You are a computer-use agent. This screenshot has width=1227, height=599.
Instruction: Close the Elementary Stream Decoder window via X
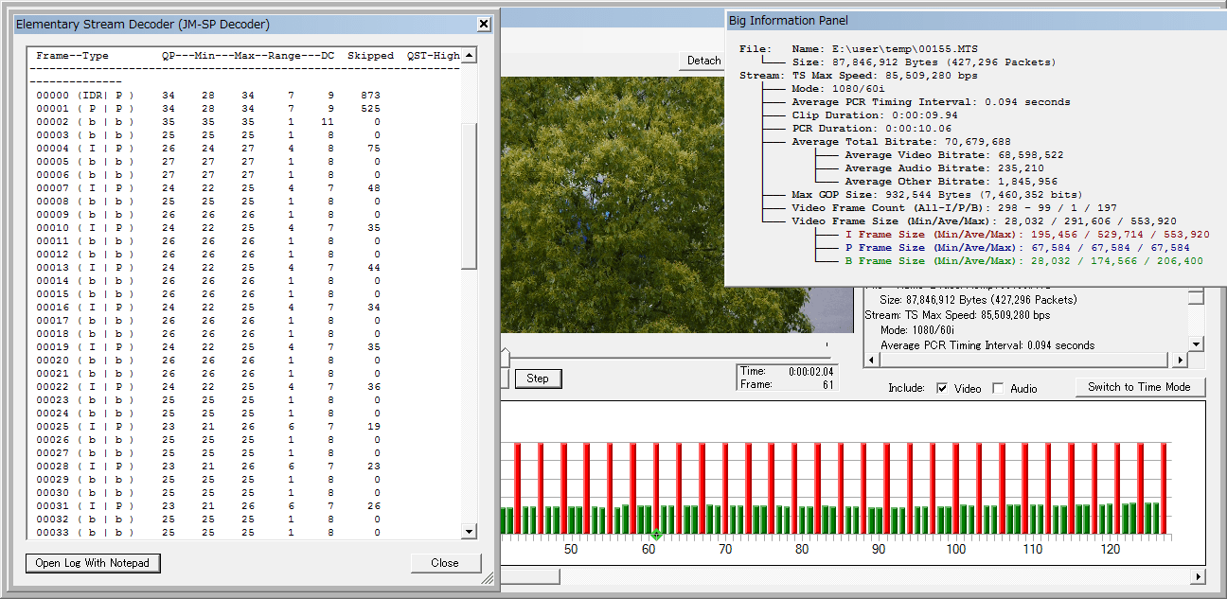point(483,24)
